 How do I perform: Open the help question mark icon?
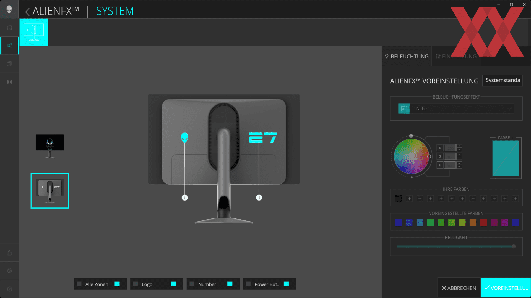tap(9, 289)
